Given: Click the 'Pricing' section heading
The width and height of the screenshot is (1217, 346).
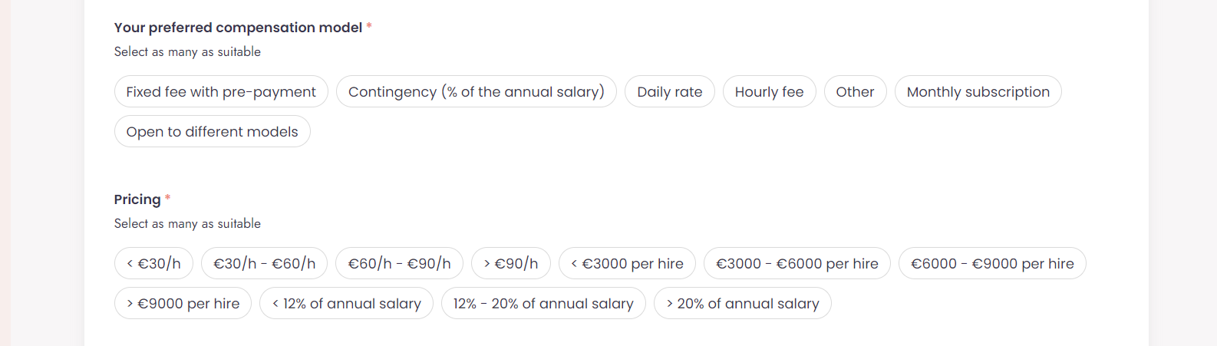Looking at the screenshot, I should pos(137,199).
